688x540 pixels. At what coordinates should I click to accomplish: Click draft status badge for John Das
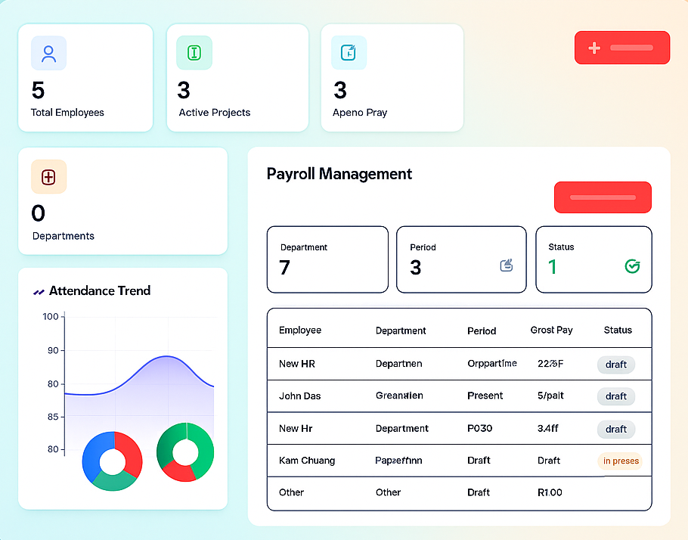pyautogui.click(x=615, y=396)
